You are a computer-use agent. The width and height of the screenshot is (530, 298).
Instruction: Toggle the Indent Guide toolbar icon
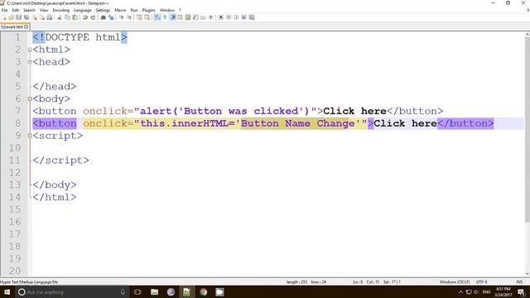click(173, 17)
